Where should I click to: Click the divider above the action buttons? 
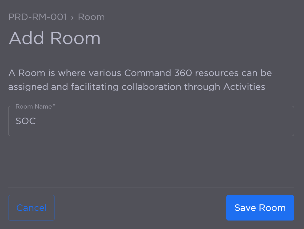151,187
